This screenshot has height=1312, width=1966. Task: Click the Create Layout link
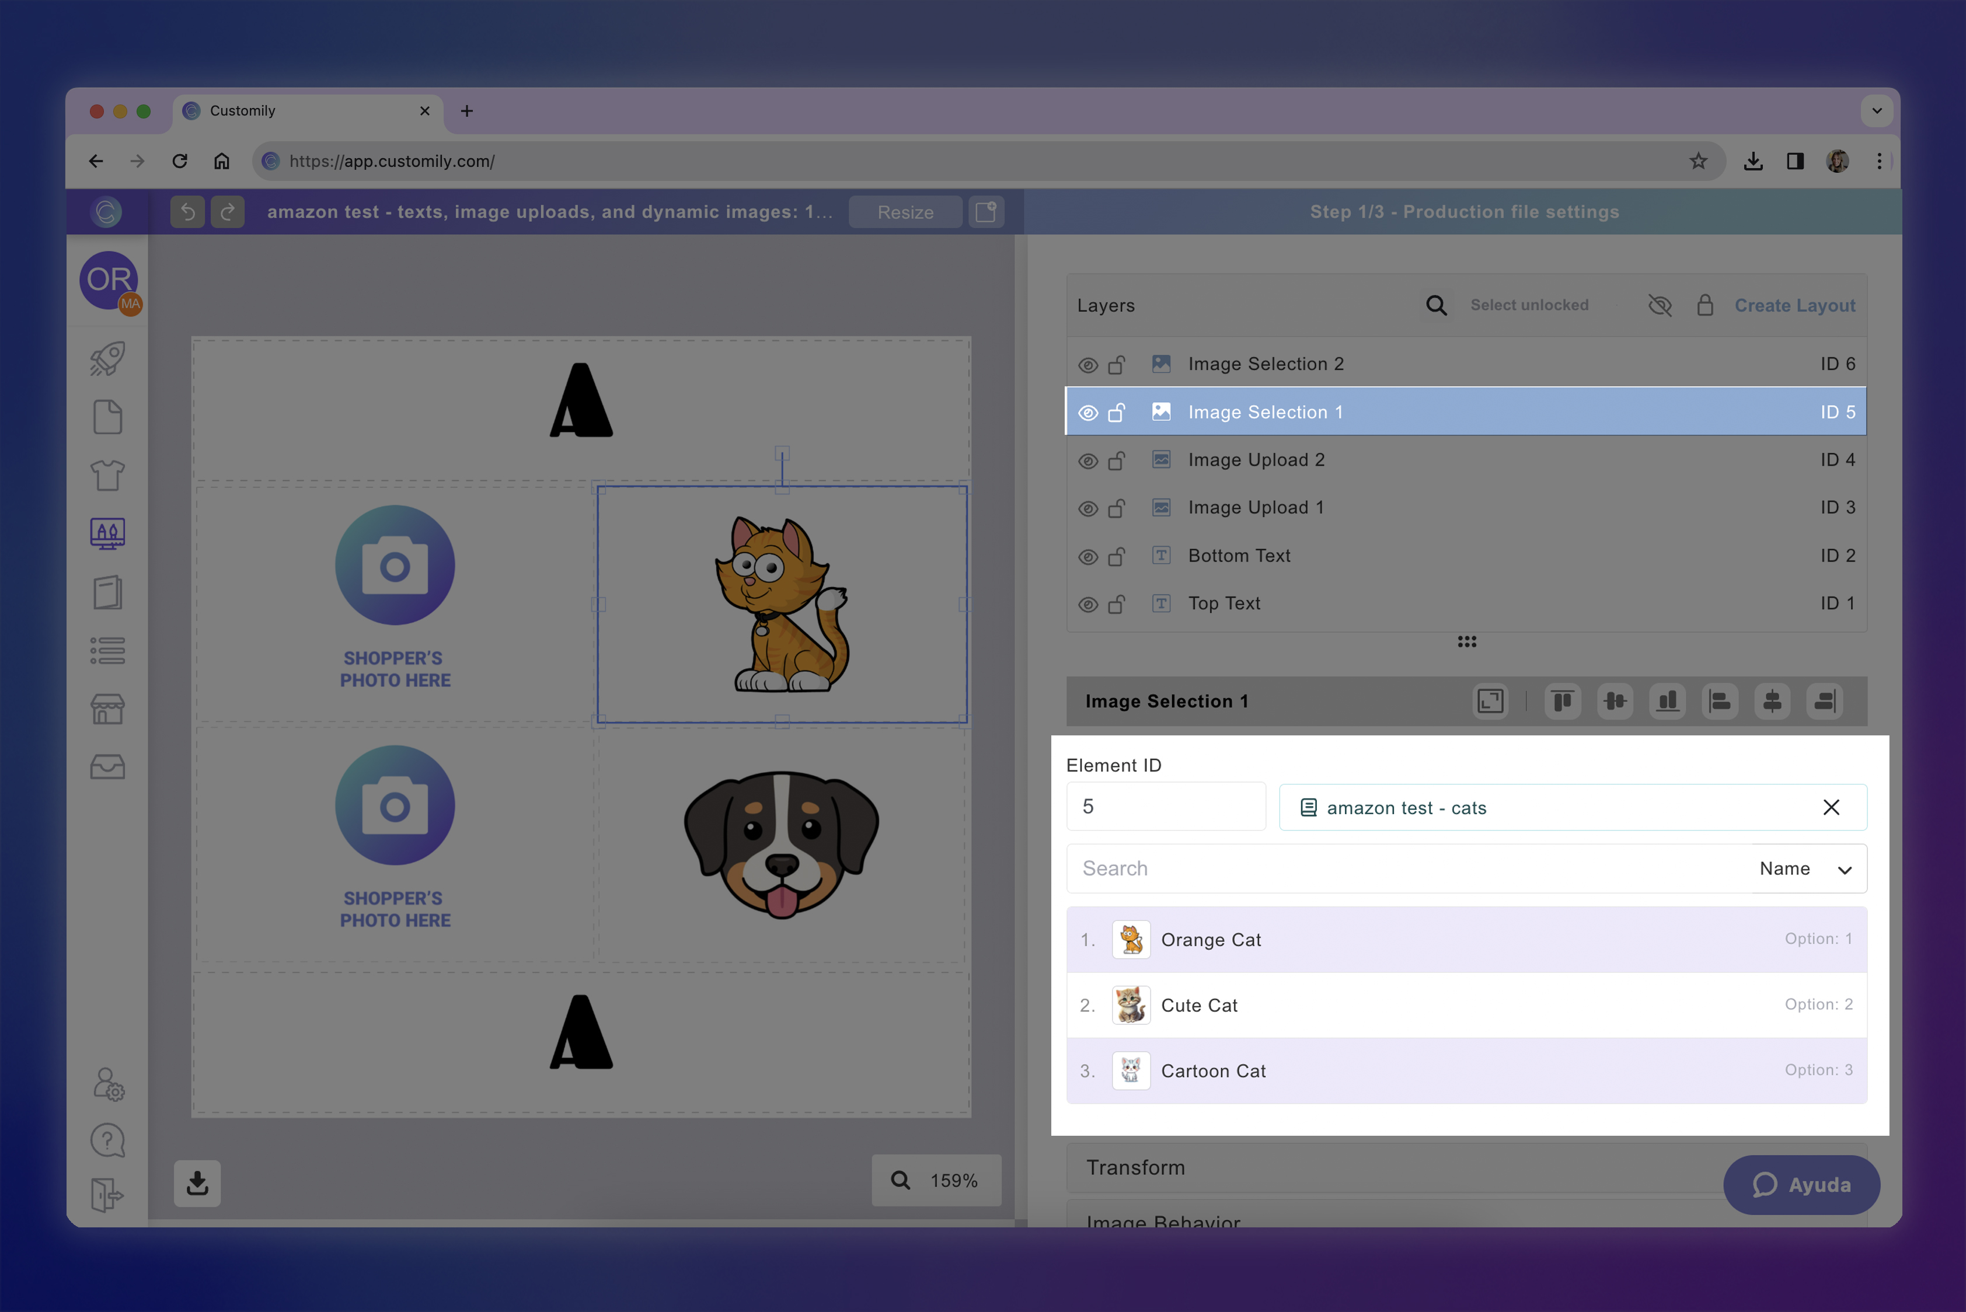pyautogui.click(x=1794, y=305)
